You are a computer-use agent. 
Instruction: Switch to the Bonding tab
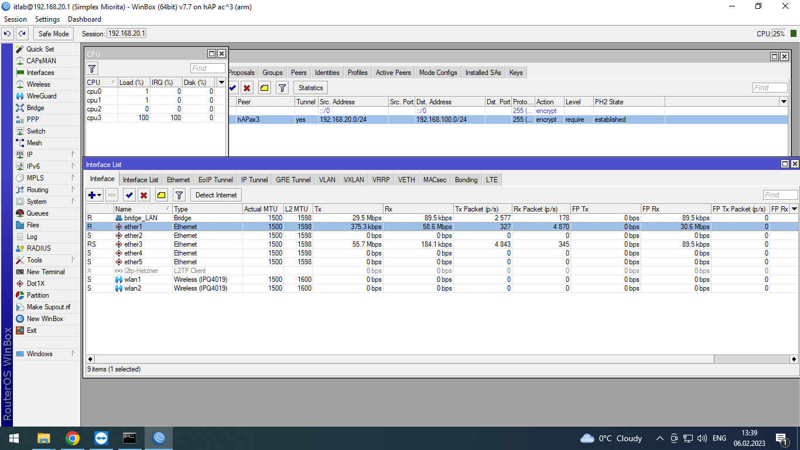pyautogui.click(x=466, y=180)
